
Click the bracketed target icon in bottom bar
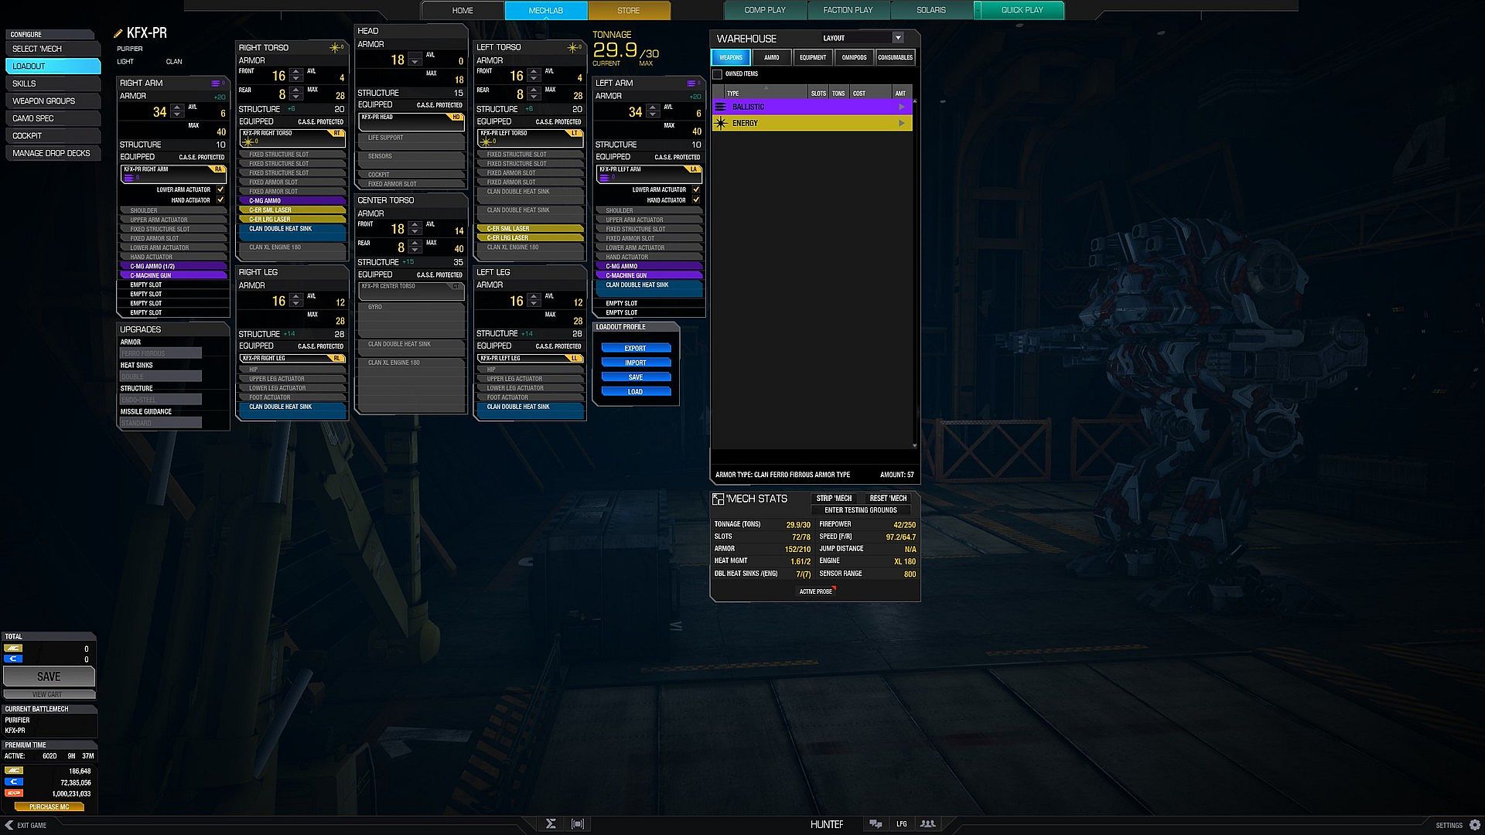coord(578,824)
